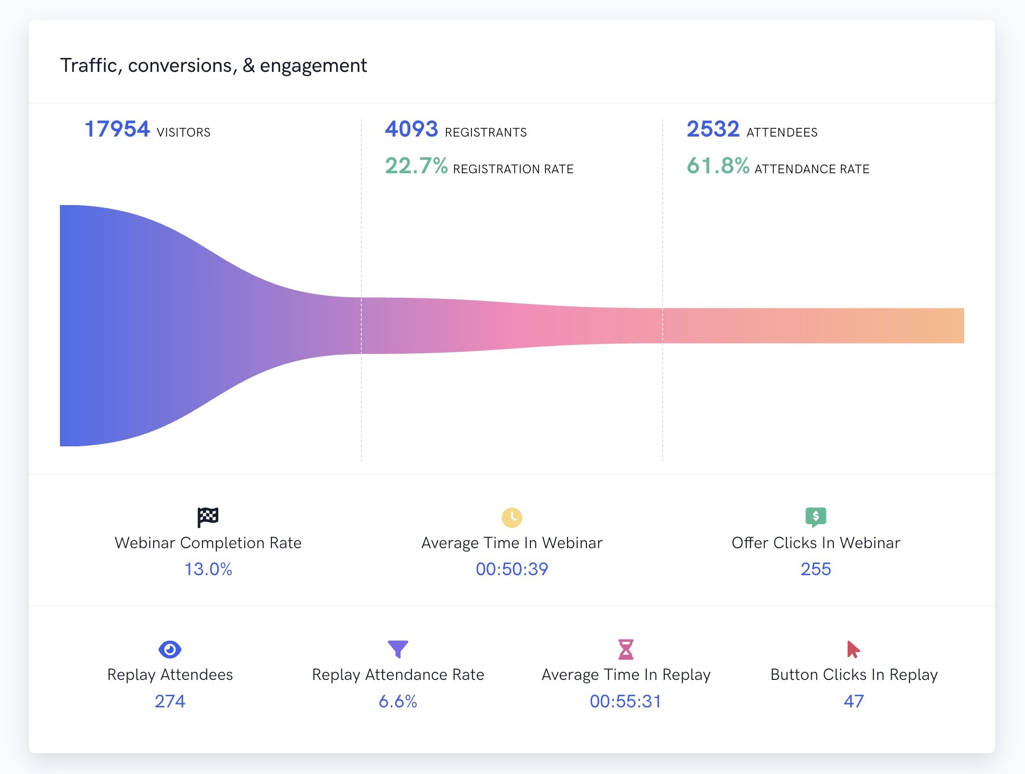Click the 274 replay attendees value
This screenshot has width=1025, height=774.
pos(170,701)
